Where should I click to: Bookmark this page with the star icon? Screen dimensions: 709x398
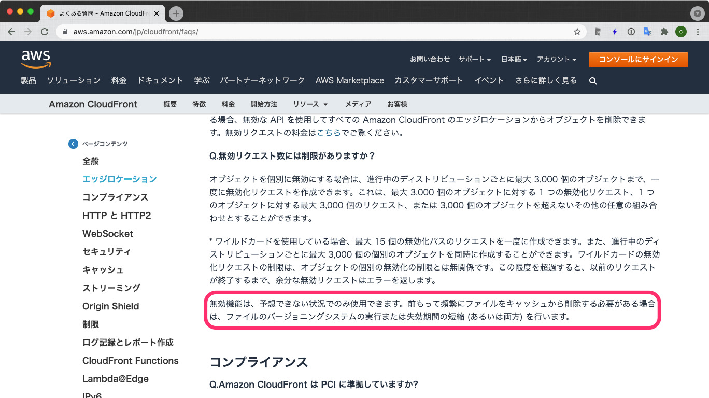577,32
